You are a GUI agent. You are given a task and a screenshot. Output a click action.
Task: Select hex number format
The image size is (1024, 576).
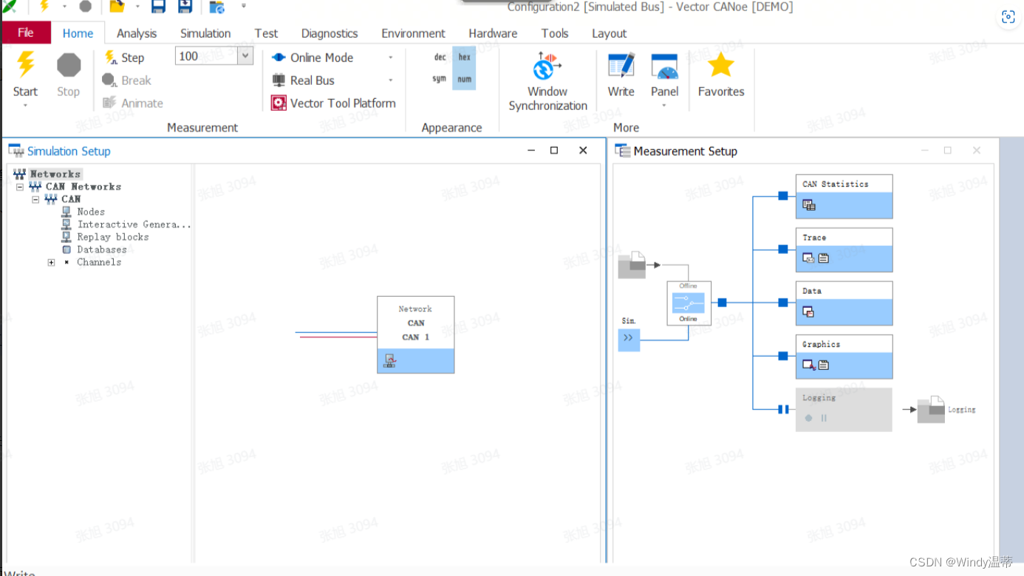(464, 58)
